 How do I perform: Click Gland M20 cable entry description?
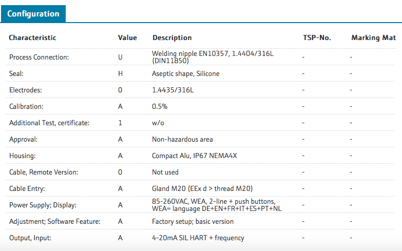pyautogui.click(x=202, y=189)
